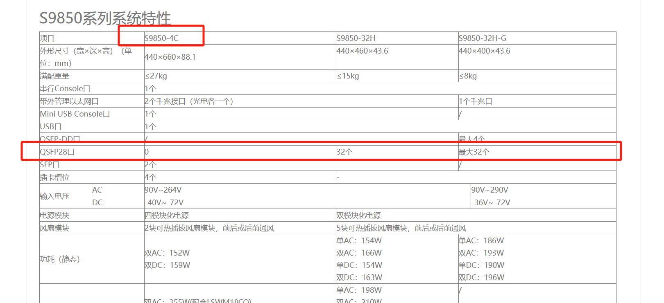Screen dimensions: 664x303
Task: Click the cell "1个千兆口"
Action: coord(476,101)
